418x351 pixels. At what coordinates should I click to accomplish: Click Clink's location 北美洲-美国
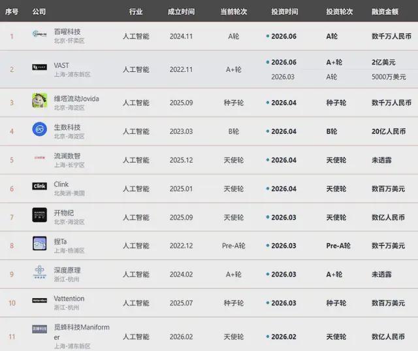pos(69,193)
